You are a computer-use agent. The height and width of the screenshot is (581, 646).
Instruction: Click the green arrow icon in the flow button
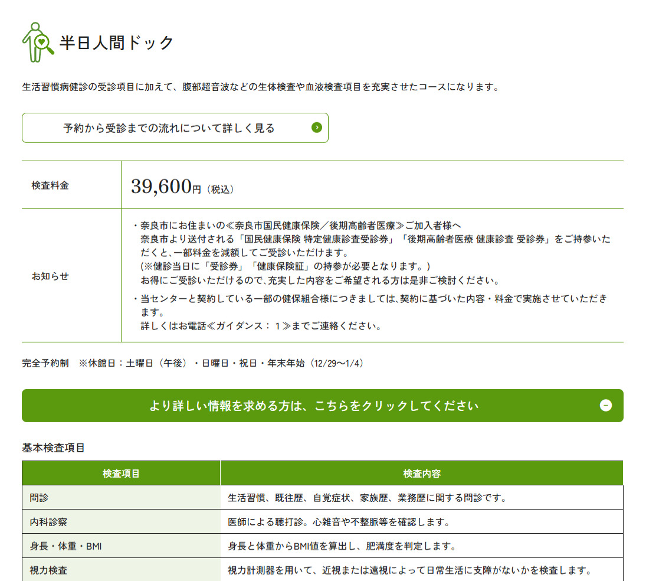(317, 128)
